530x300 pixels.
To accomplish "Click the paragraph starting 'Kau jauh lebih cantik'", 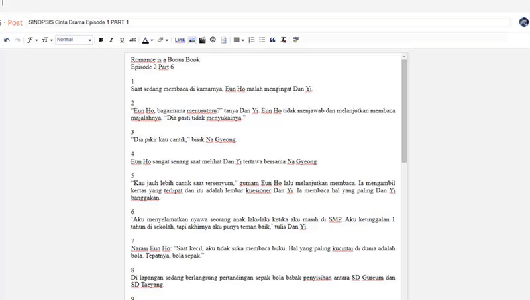I will coord(263,190).
